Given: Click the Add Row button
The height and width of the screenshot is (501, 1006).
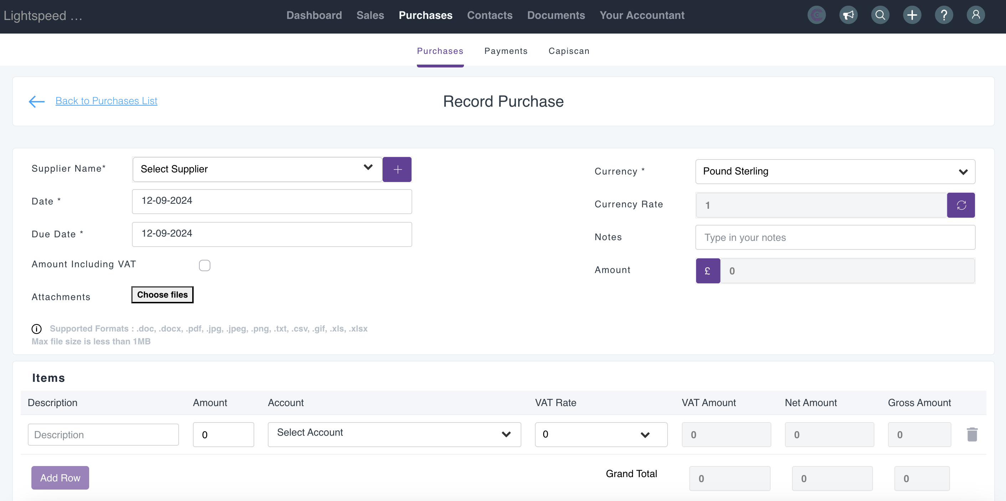Looking at the screenshot, I should coord(60,477).
